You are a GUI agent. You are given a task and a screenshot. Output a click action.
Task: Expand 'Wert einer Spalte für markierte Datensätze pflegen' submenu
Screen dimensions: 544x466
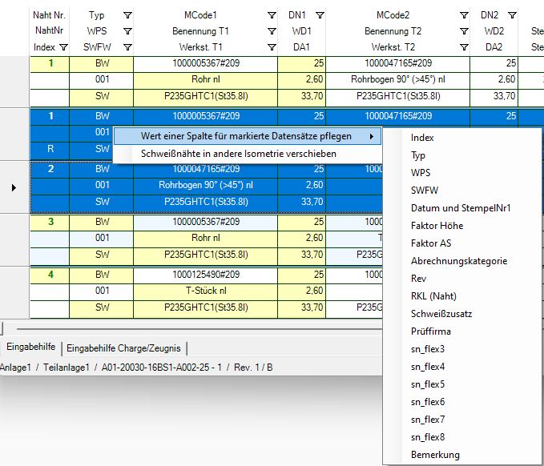pyautogui.click(x=245, y=136)
